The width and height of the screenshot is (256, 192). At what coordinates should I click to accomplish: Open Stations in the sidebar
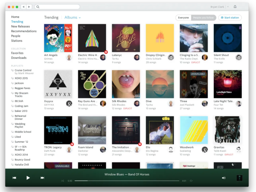click(17, 41)
